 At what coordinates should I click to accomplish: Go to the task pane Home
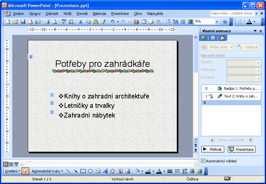pos(222,38)
